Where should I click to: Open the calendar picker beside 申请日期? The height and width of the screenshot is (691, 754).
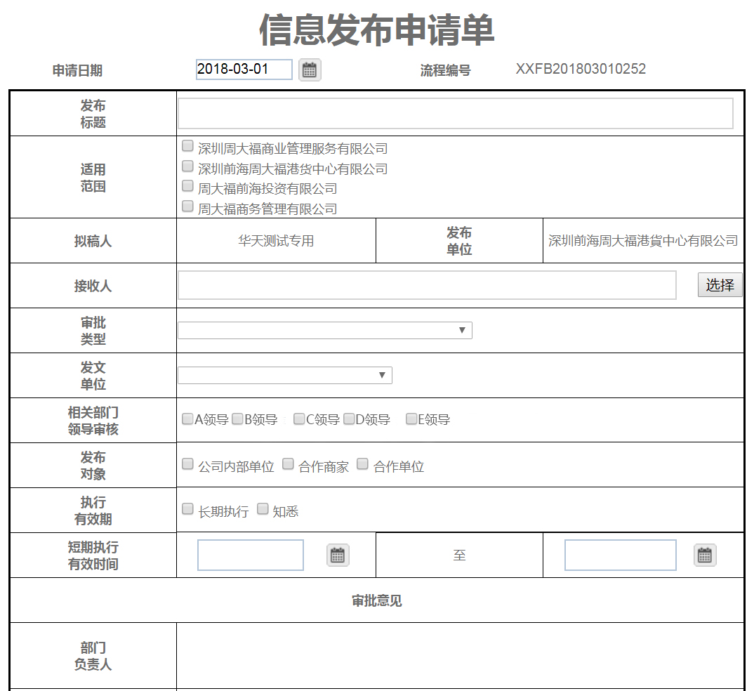(x=310, y=70)
